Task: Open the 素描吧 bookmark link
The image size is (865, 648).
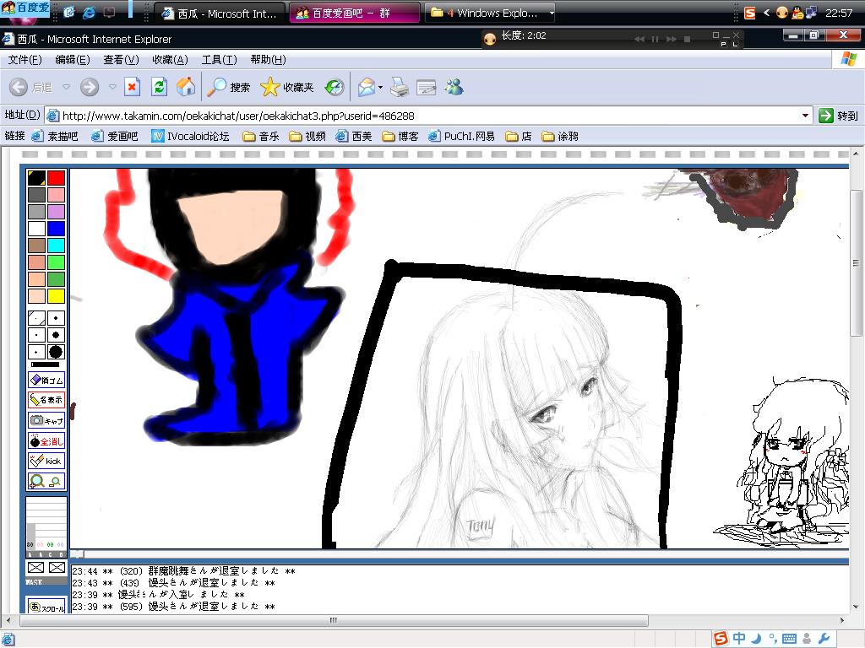Action: (55, 136)
